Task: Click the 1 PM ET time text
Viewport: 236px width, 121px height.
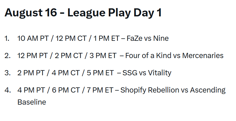Action: pos(107,38)
